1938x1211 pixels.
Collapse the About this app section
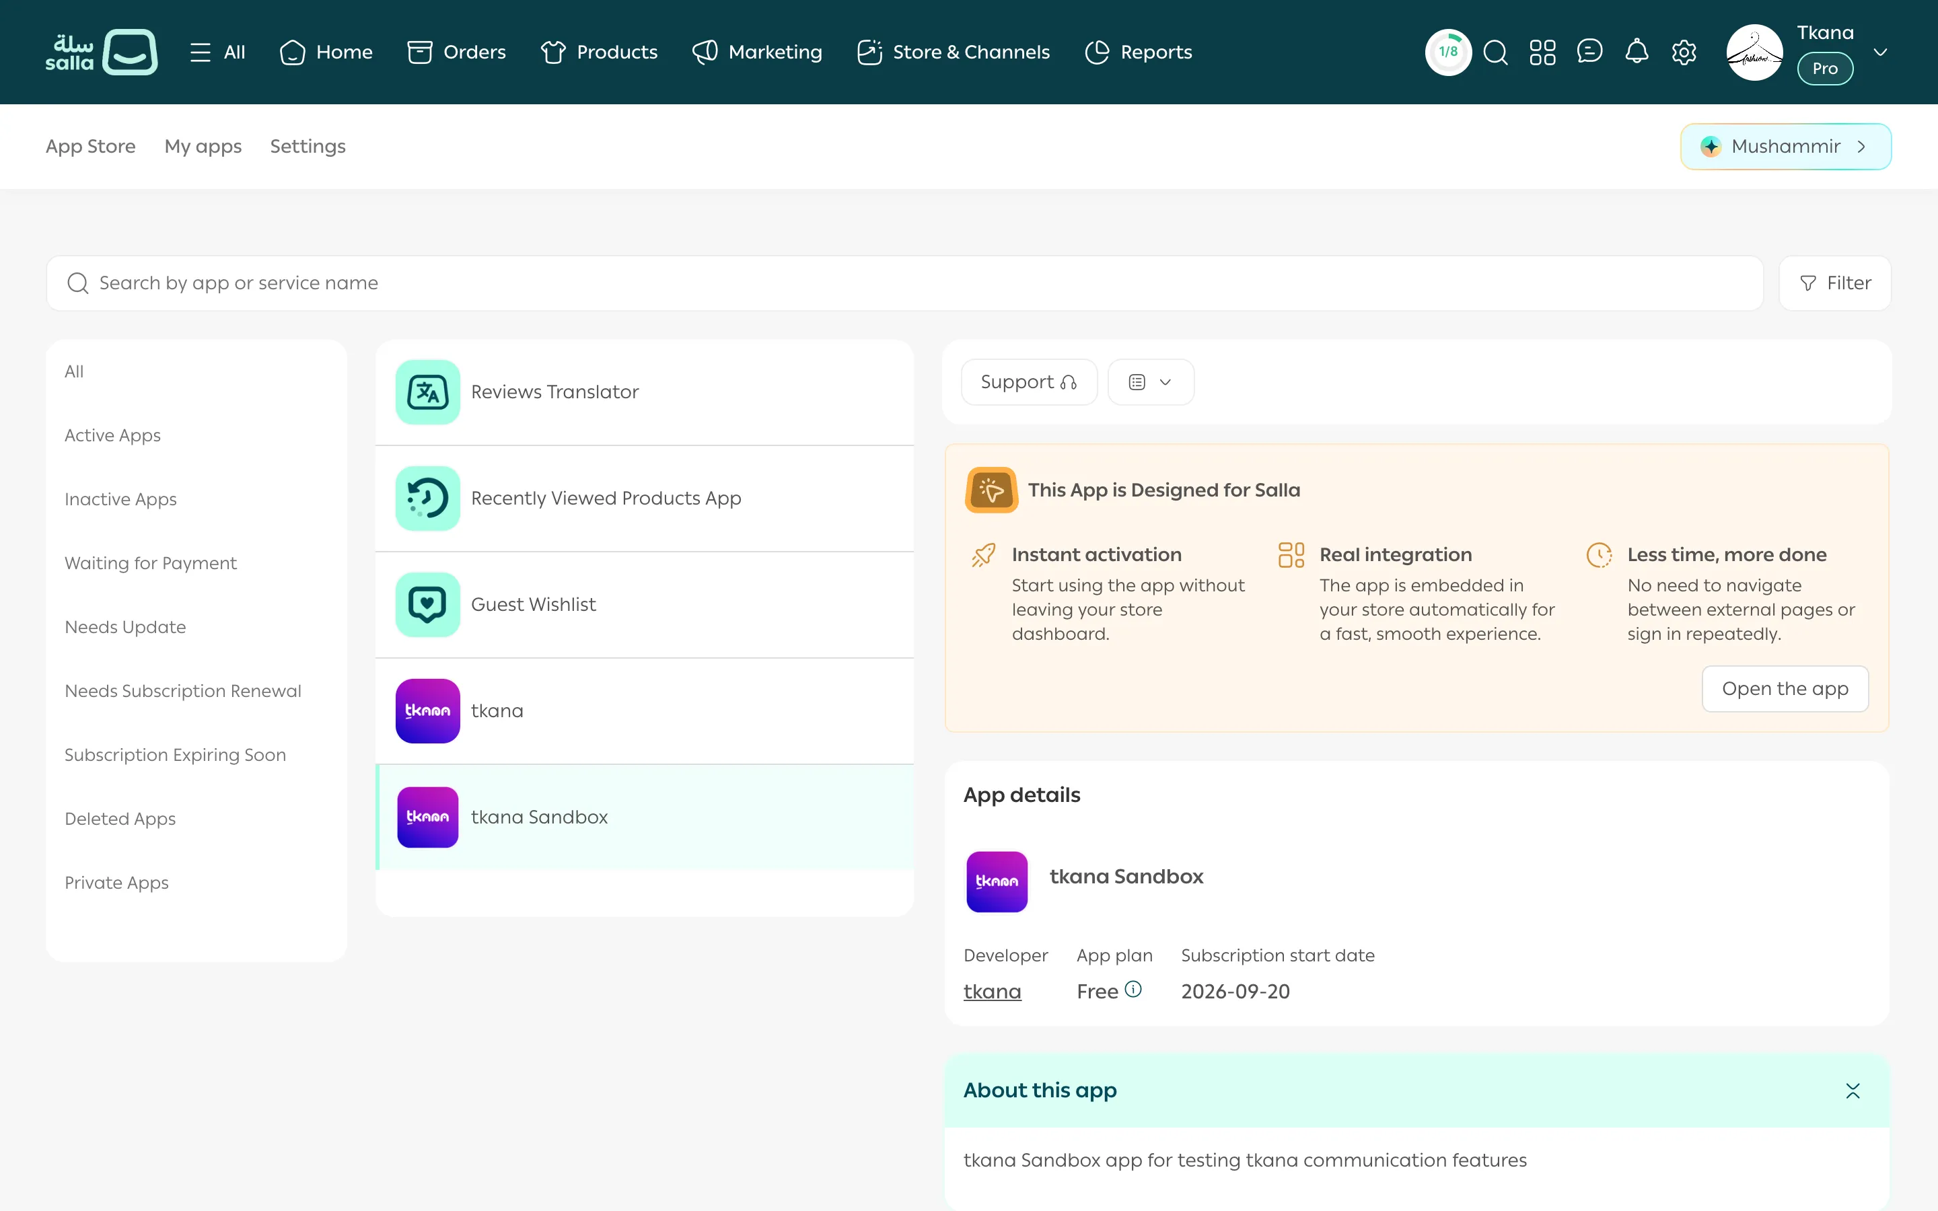[x=1853, y=1091]
